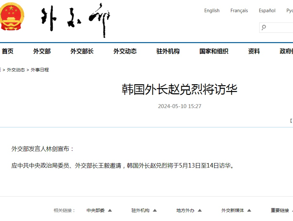The image size is (293, 221).
Task: Expand the 中央部委 related links dropdown
Action: point(99,210)
